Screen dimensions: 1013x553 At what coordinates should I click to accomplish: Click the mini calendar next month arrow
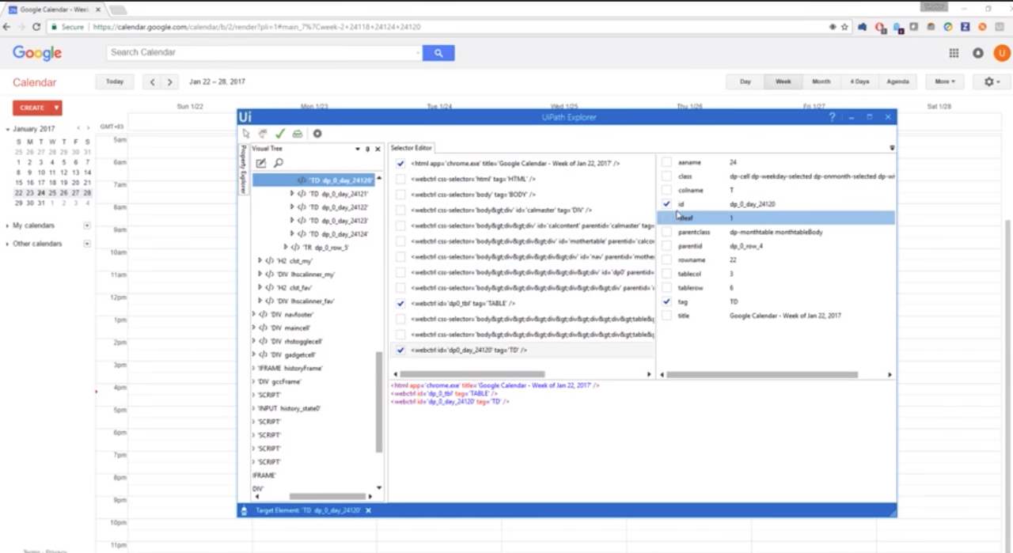click(x=88, y=128)
